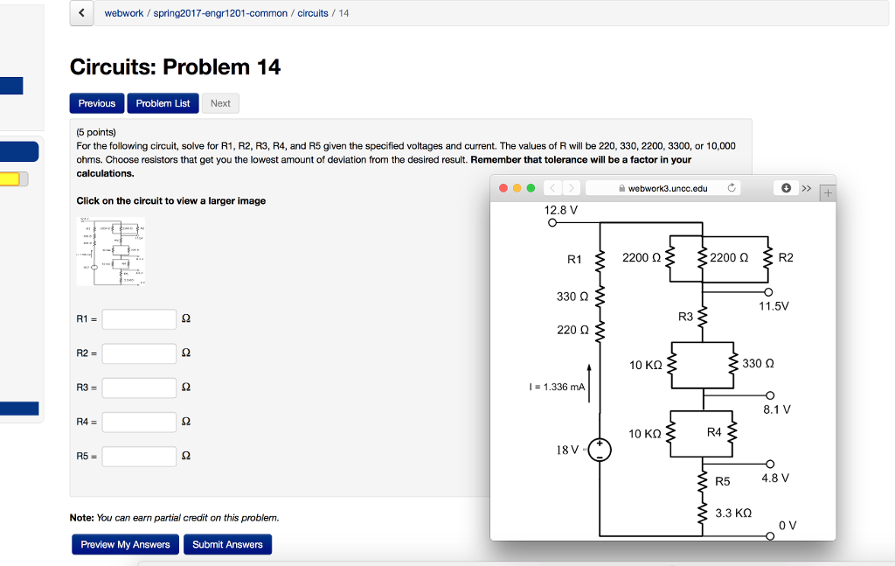Viewport: 895px width, 566px height.
Task: Click Preview My Answers
Action: 125,544
